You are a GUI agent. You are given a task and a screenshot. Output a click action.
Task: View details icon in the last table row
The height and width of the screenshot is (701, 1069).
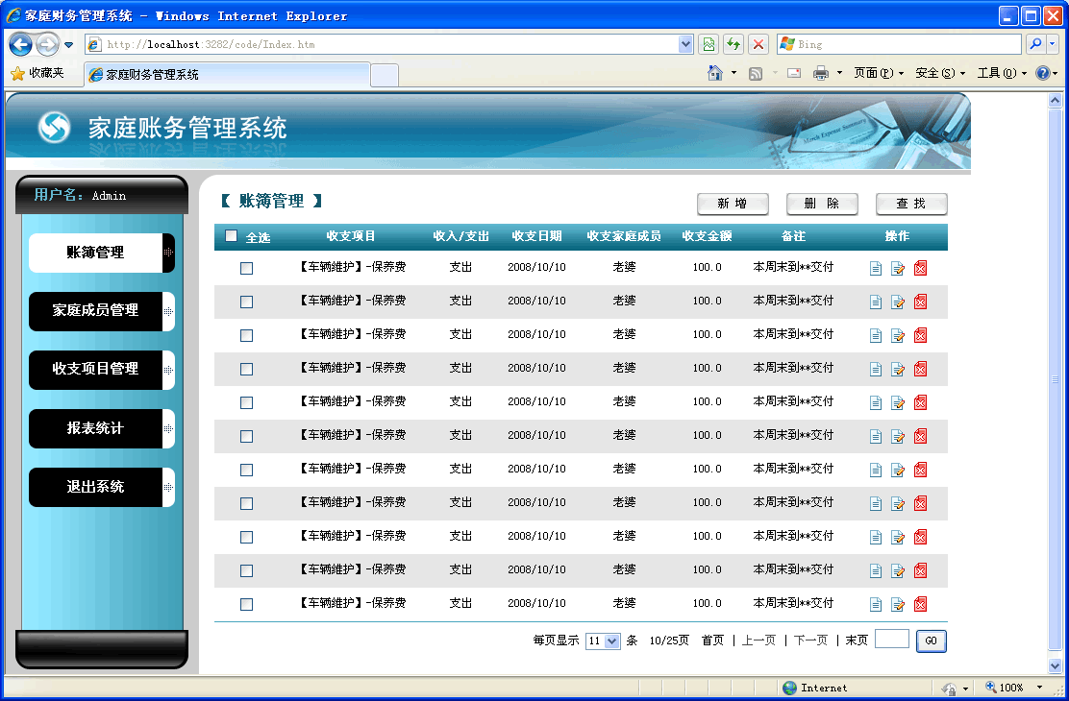coord(876,604)
